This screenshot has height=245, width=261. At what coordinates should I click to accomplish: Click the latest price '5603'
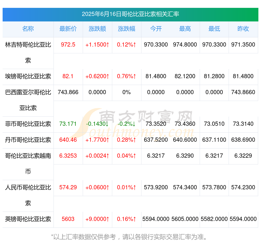[x=68, y=219]
